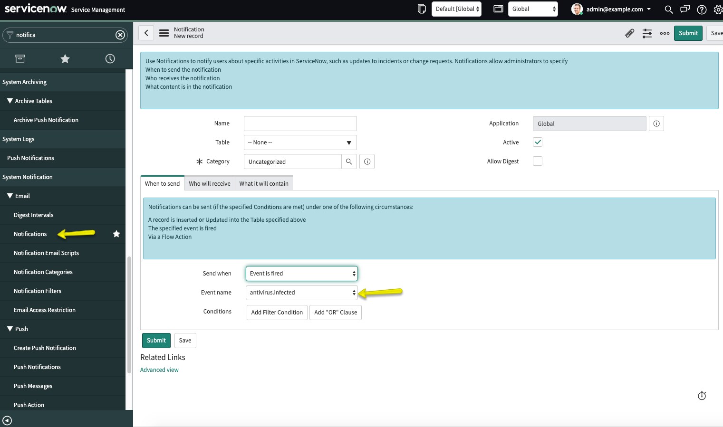Toggle the favorite star on Notifications module
Viewport: 723px width, 427px height.
tap(116, 234)
